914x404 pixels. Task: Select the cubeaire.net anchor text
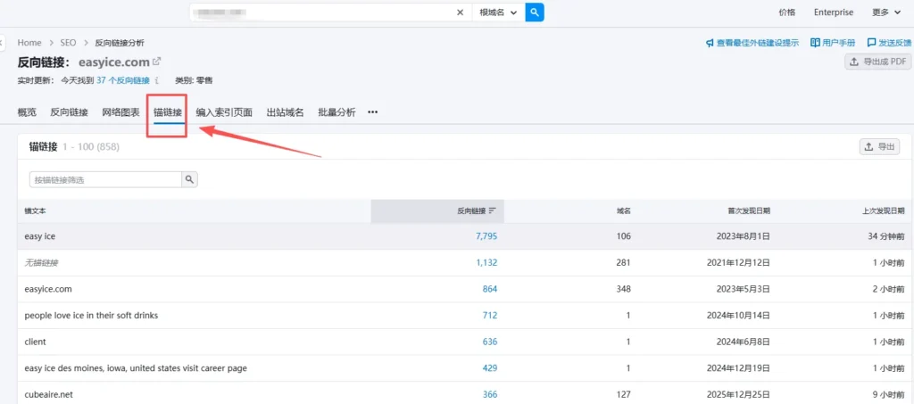click(48, 394)
